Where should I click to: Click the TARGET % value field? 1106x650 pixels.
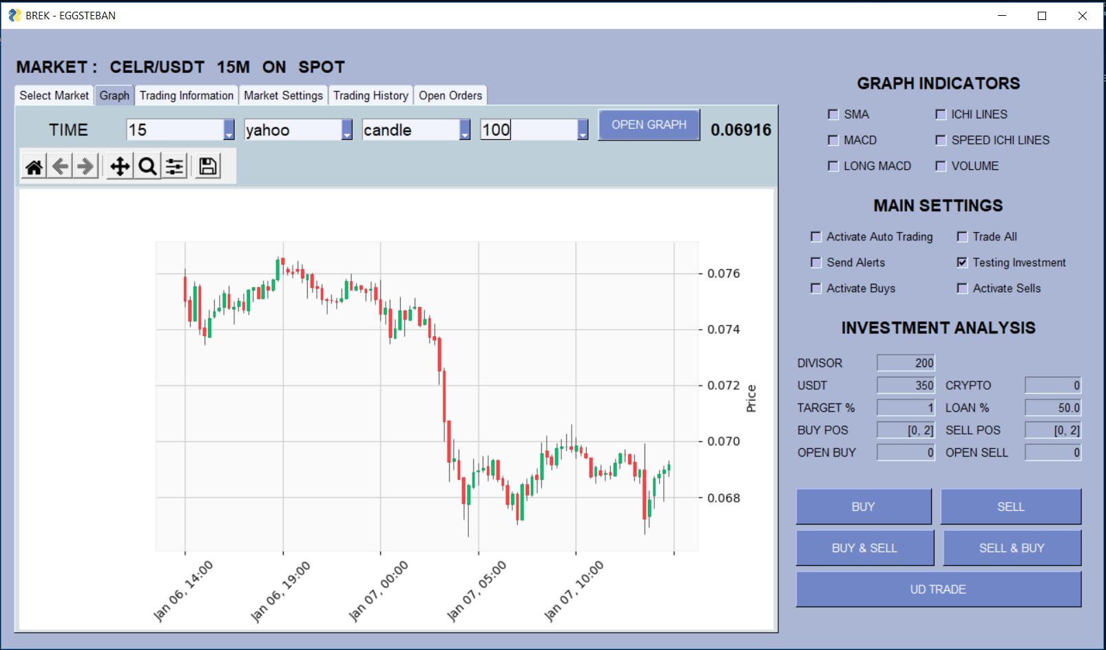(x=906, y=408)
